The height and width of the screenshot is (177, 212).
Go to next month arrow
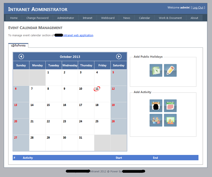pyautogui.click(x=119, y=56)
